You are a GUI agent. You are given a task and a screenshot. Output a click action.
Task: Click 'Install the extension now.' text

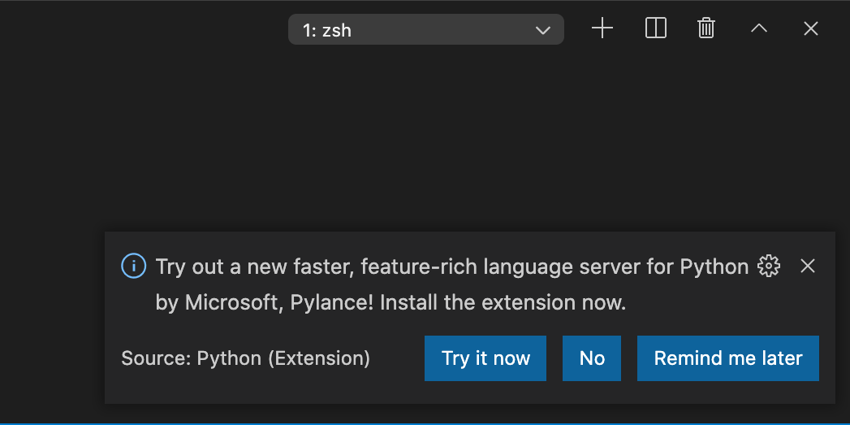(x=503, y=304)
